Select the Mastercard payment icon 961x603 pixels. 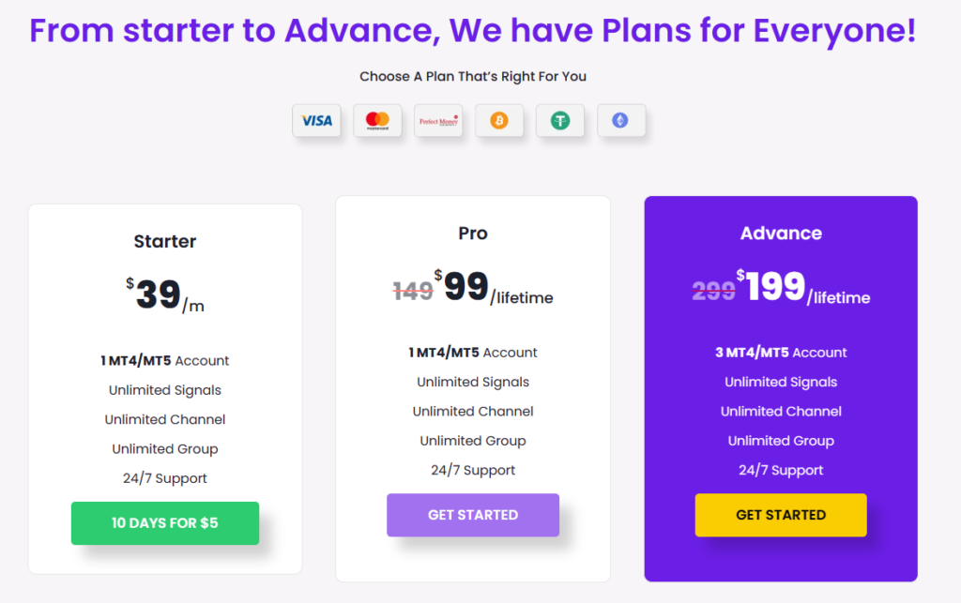tap(377, 121)
